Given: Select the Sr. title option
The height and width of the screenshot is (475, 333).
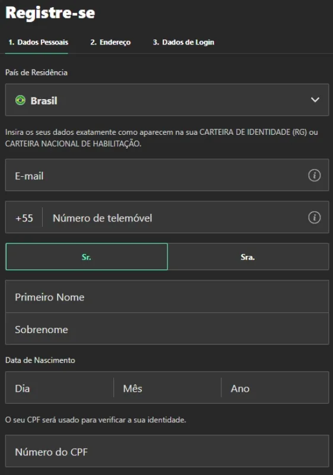Looking at the screenshot, I should click(x=87, y=256).
